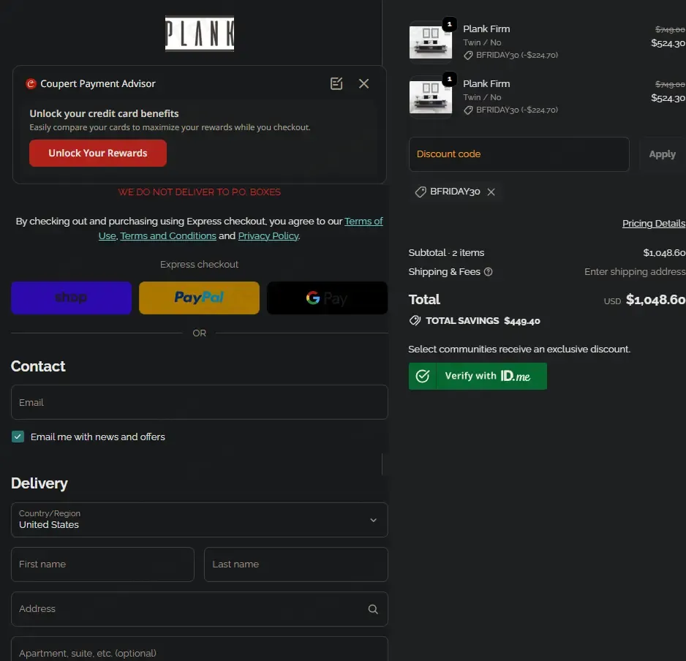The height and width of the screenshot is (661, 686).
Task: Click the first Plank Firm product thumbnail
Action: [430, 42]
